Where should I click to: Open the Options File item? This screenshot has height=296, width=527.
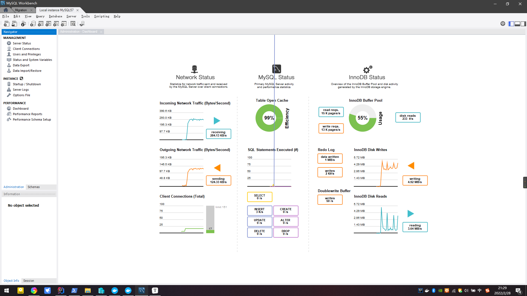(x=21, y=95)
